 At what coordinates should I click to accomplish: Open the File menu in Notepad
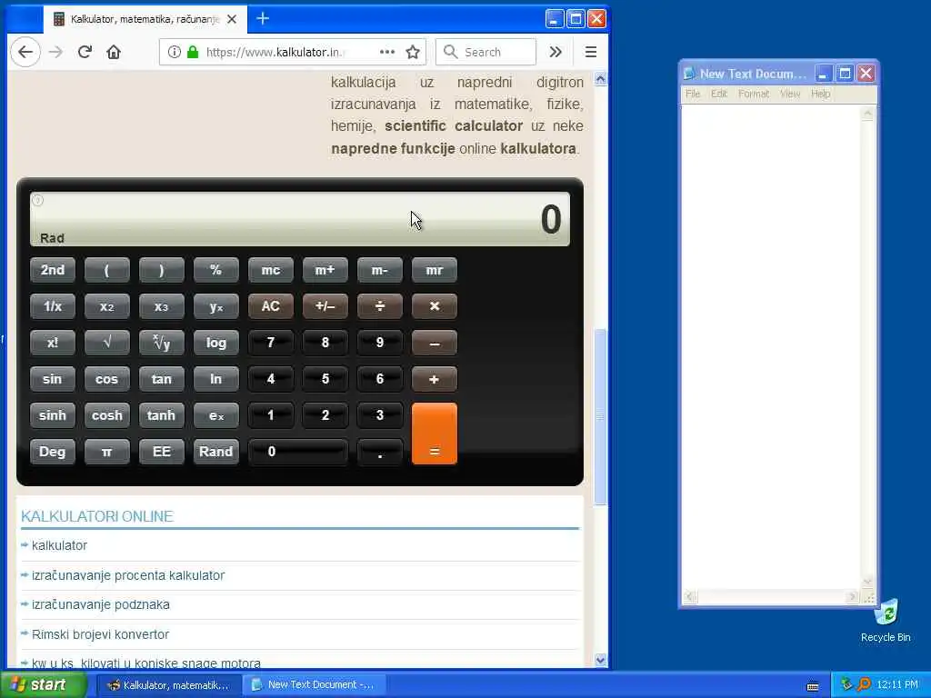pyautogui.click(x=693, y=94)
